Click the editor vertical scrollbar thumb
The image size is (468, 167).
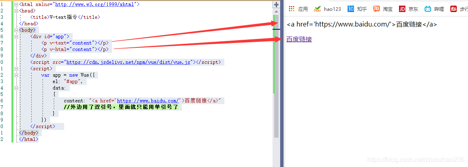click(277, 76)
